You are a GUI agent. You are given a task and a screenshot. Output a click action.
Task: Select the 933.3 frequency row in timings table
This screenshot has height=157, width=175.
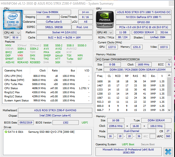(x=131, y=102)
